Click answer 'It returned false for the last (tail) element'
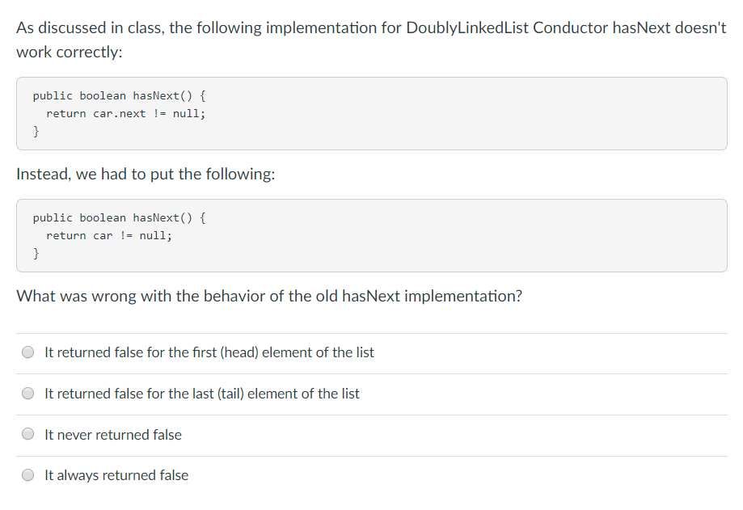The height and width of the screenshot is (510, 743). [x=205, y=393]
